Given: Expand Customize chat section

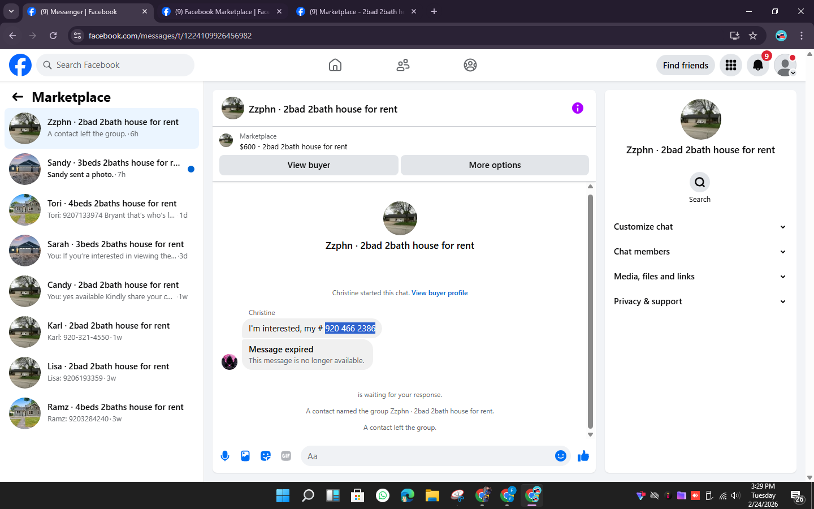Looking at the screenshot, I should [x=700, y=227].
